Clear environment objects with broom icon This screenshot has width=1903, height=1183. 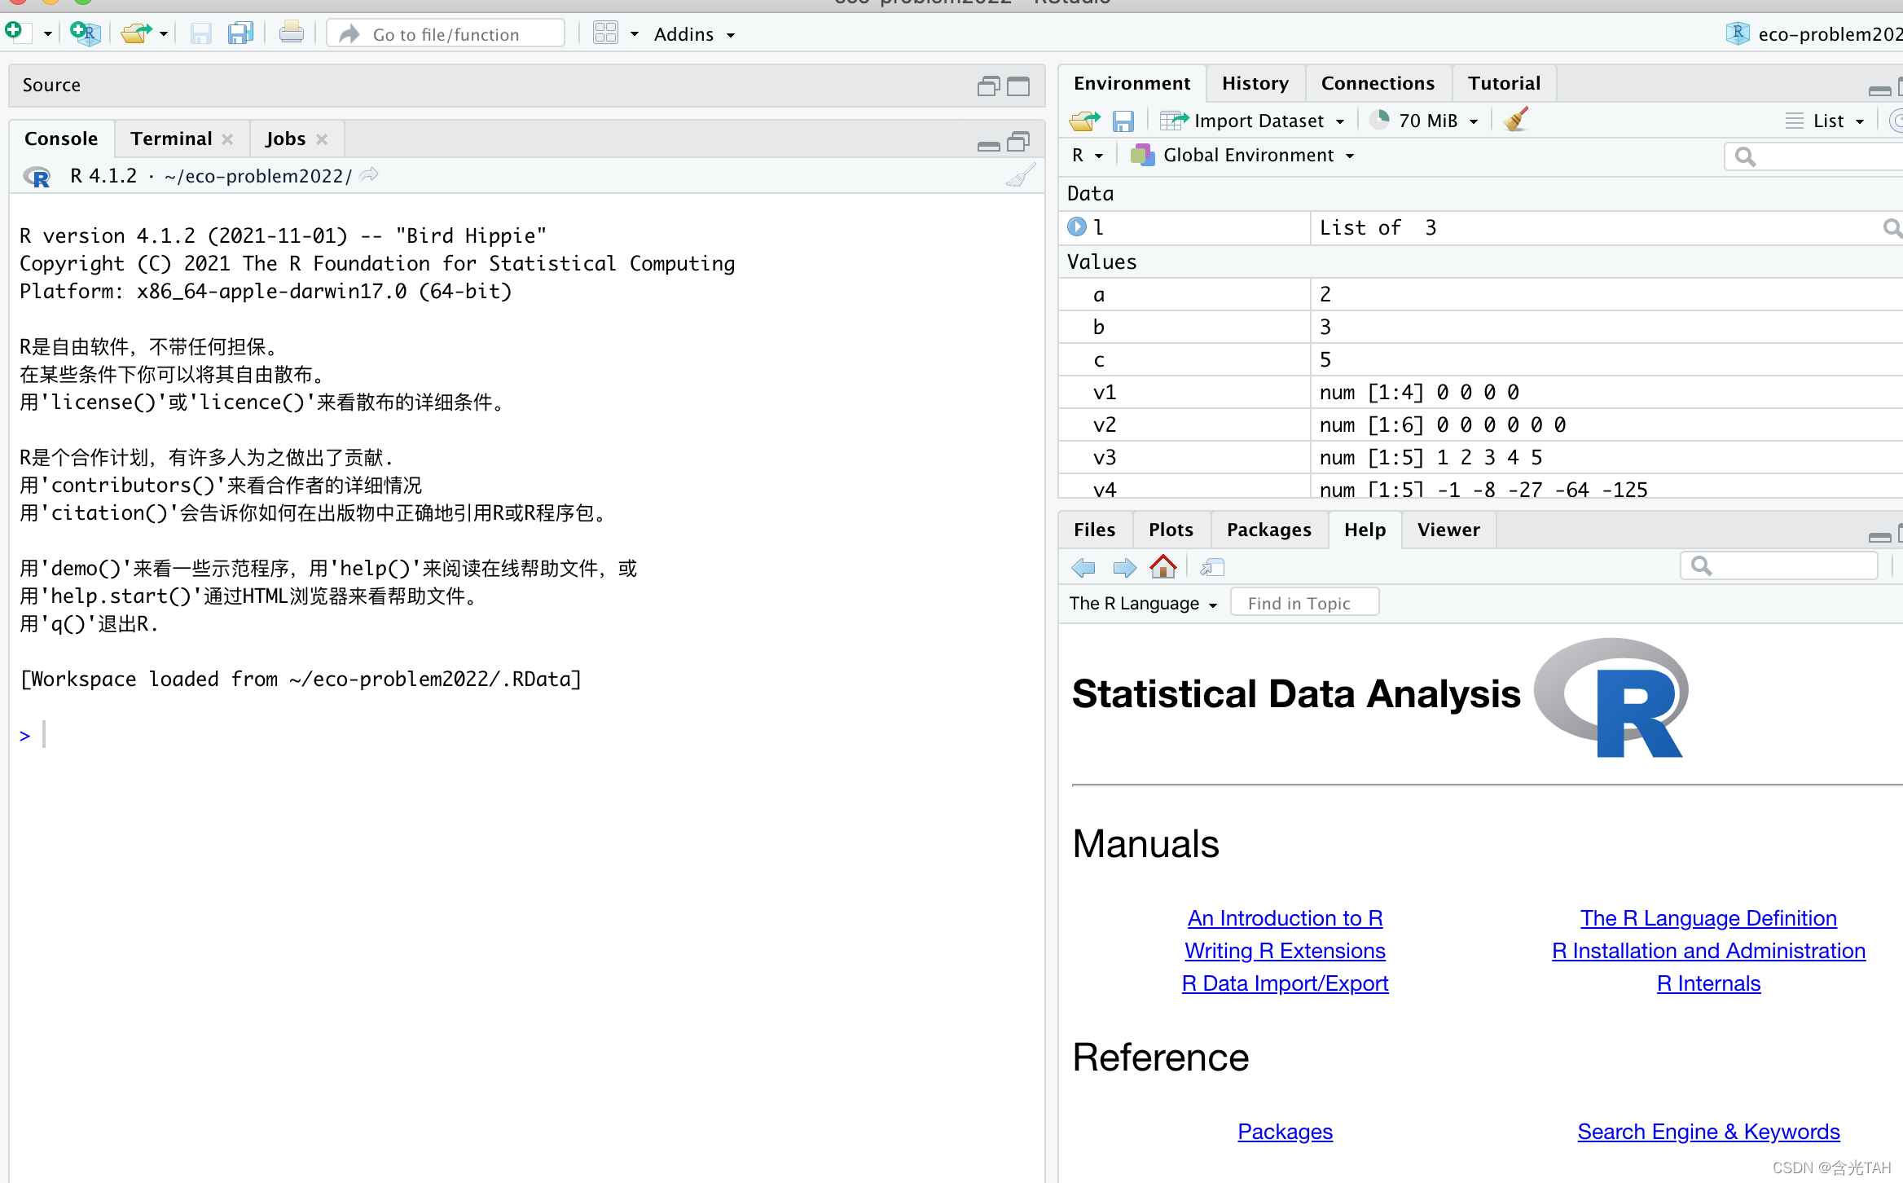coord(1516,120)
